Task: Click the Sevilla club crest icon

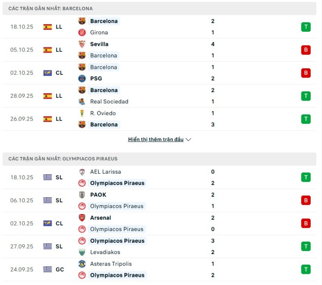Action: coord(82,44)
